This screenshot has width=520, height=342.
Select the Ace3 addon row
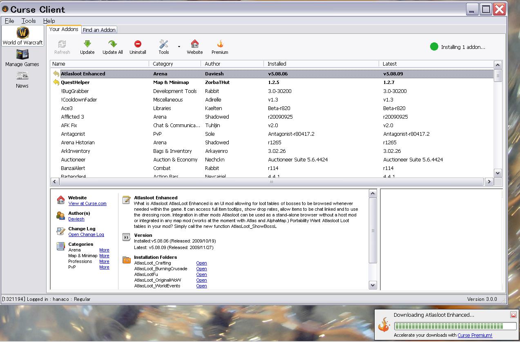(x=272, y=108)
